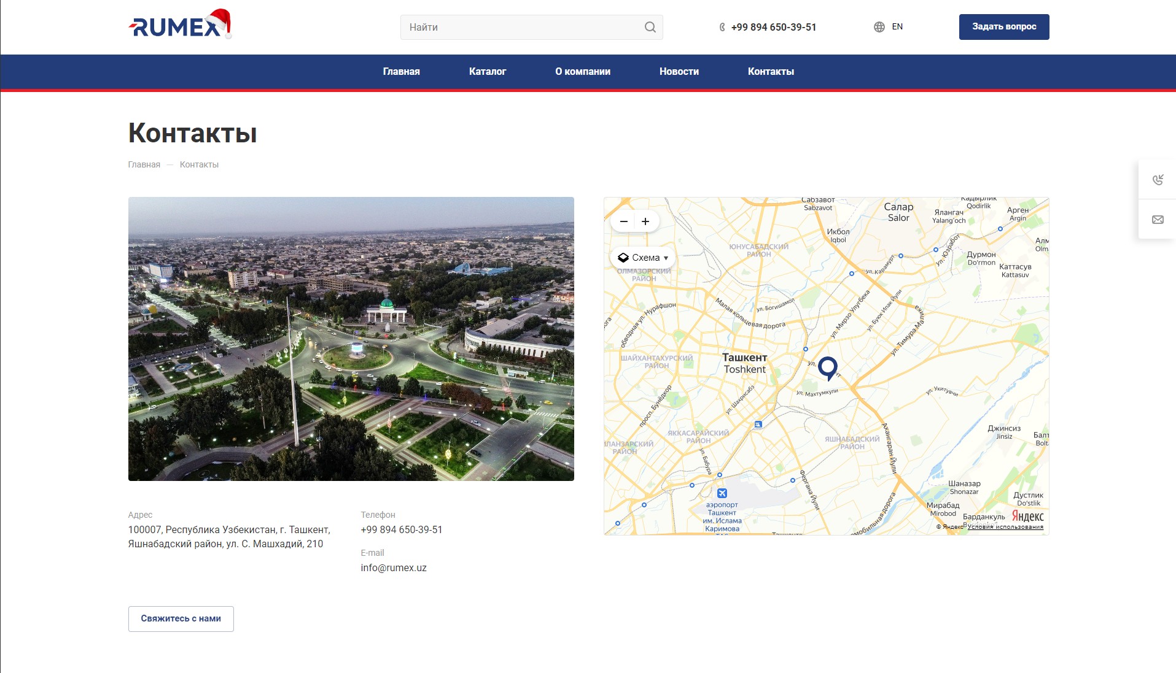The width and height of the screenshot is (1176, 673).
Task: Click the Контакты breadcrumb text
Action: 199,164
